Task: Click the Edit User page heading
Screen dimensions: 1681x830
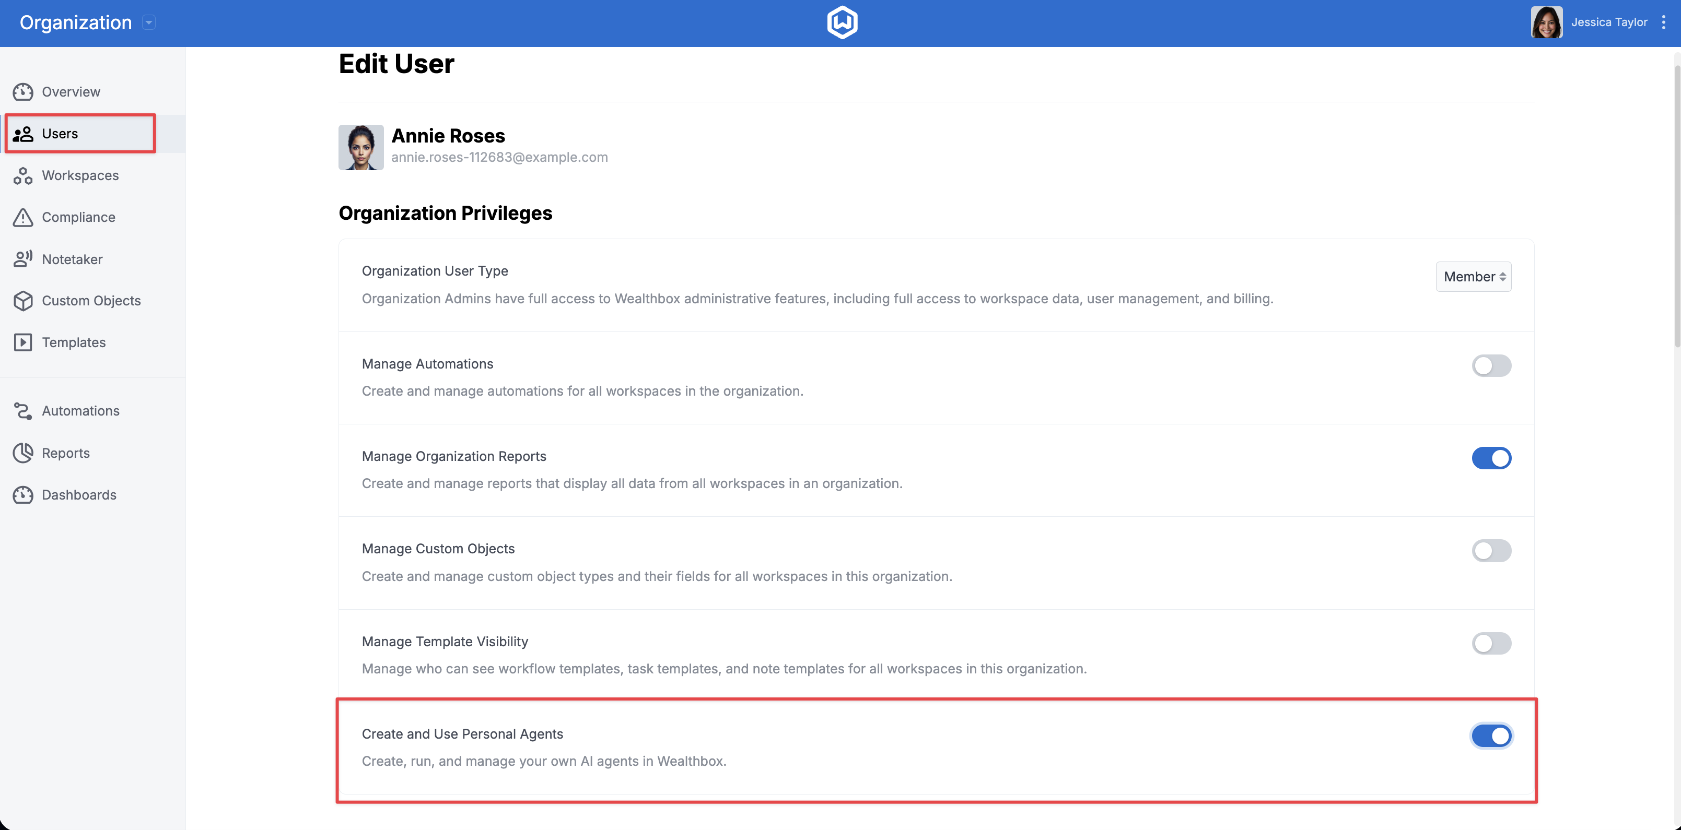Action: [396, 64]
